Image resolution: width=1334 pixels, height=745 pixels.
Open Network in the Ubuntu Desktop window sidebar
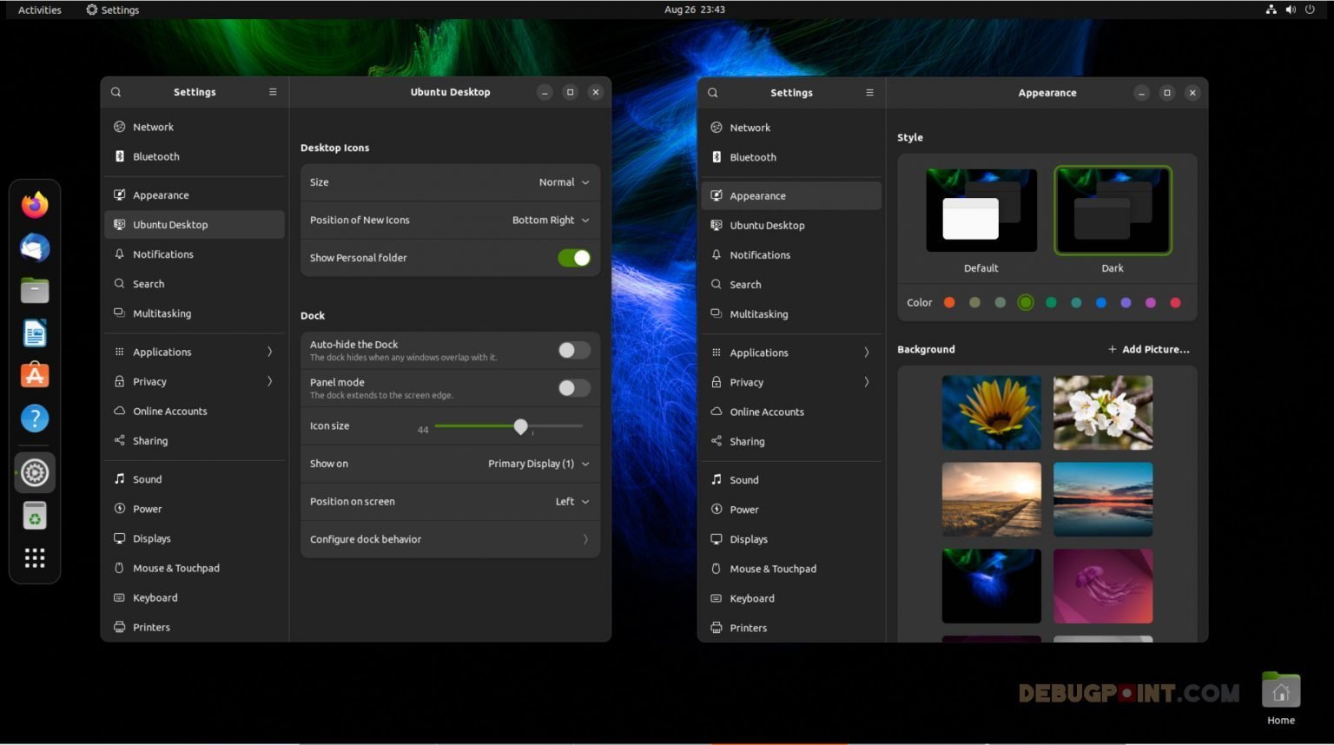(x=195, y=127)
